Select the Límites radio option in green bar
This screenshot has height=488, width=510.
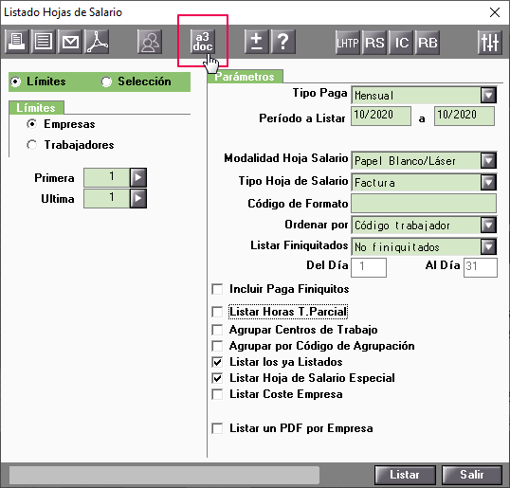point(15,81)
